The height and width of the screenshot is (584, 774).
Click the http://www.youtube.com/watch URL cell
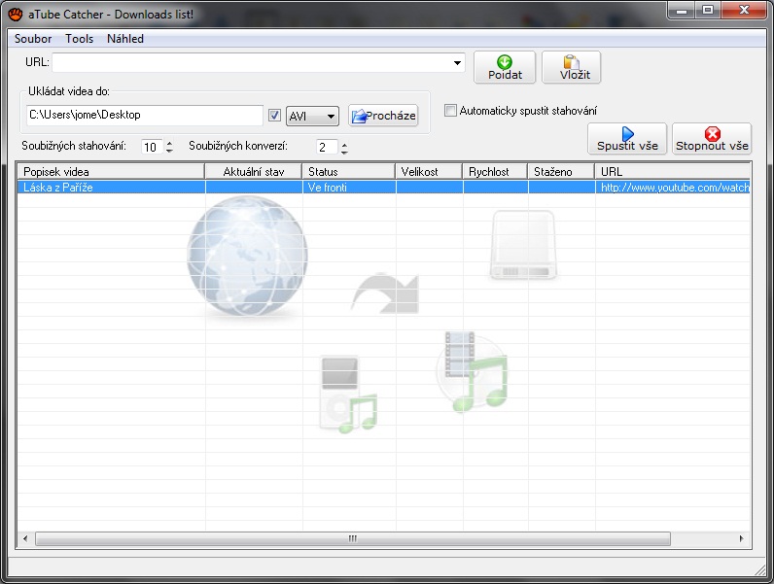673,187
